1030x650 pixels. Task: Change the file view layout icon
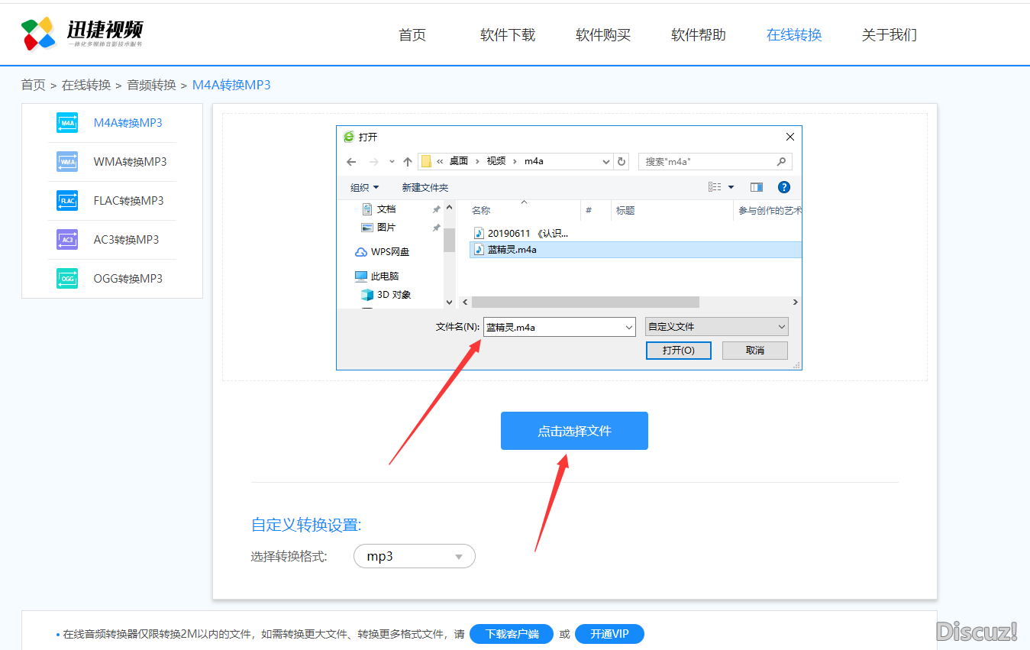pos(715,187)
